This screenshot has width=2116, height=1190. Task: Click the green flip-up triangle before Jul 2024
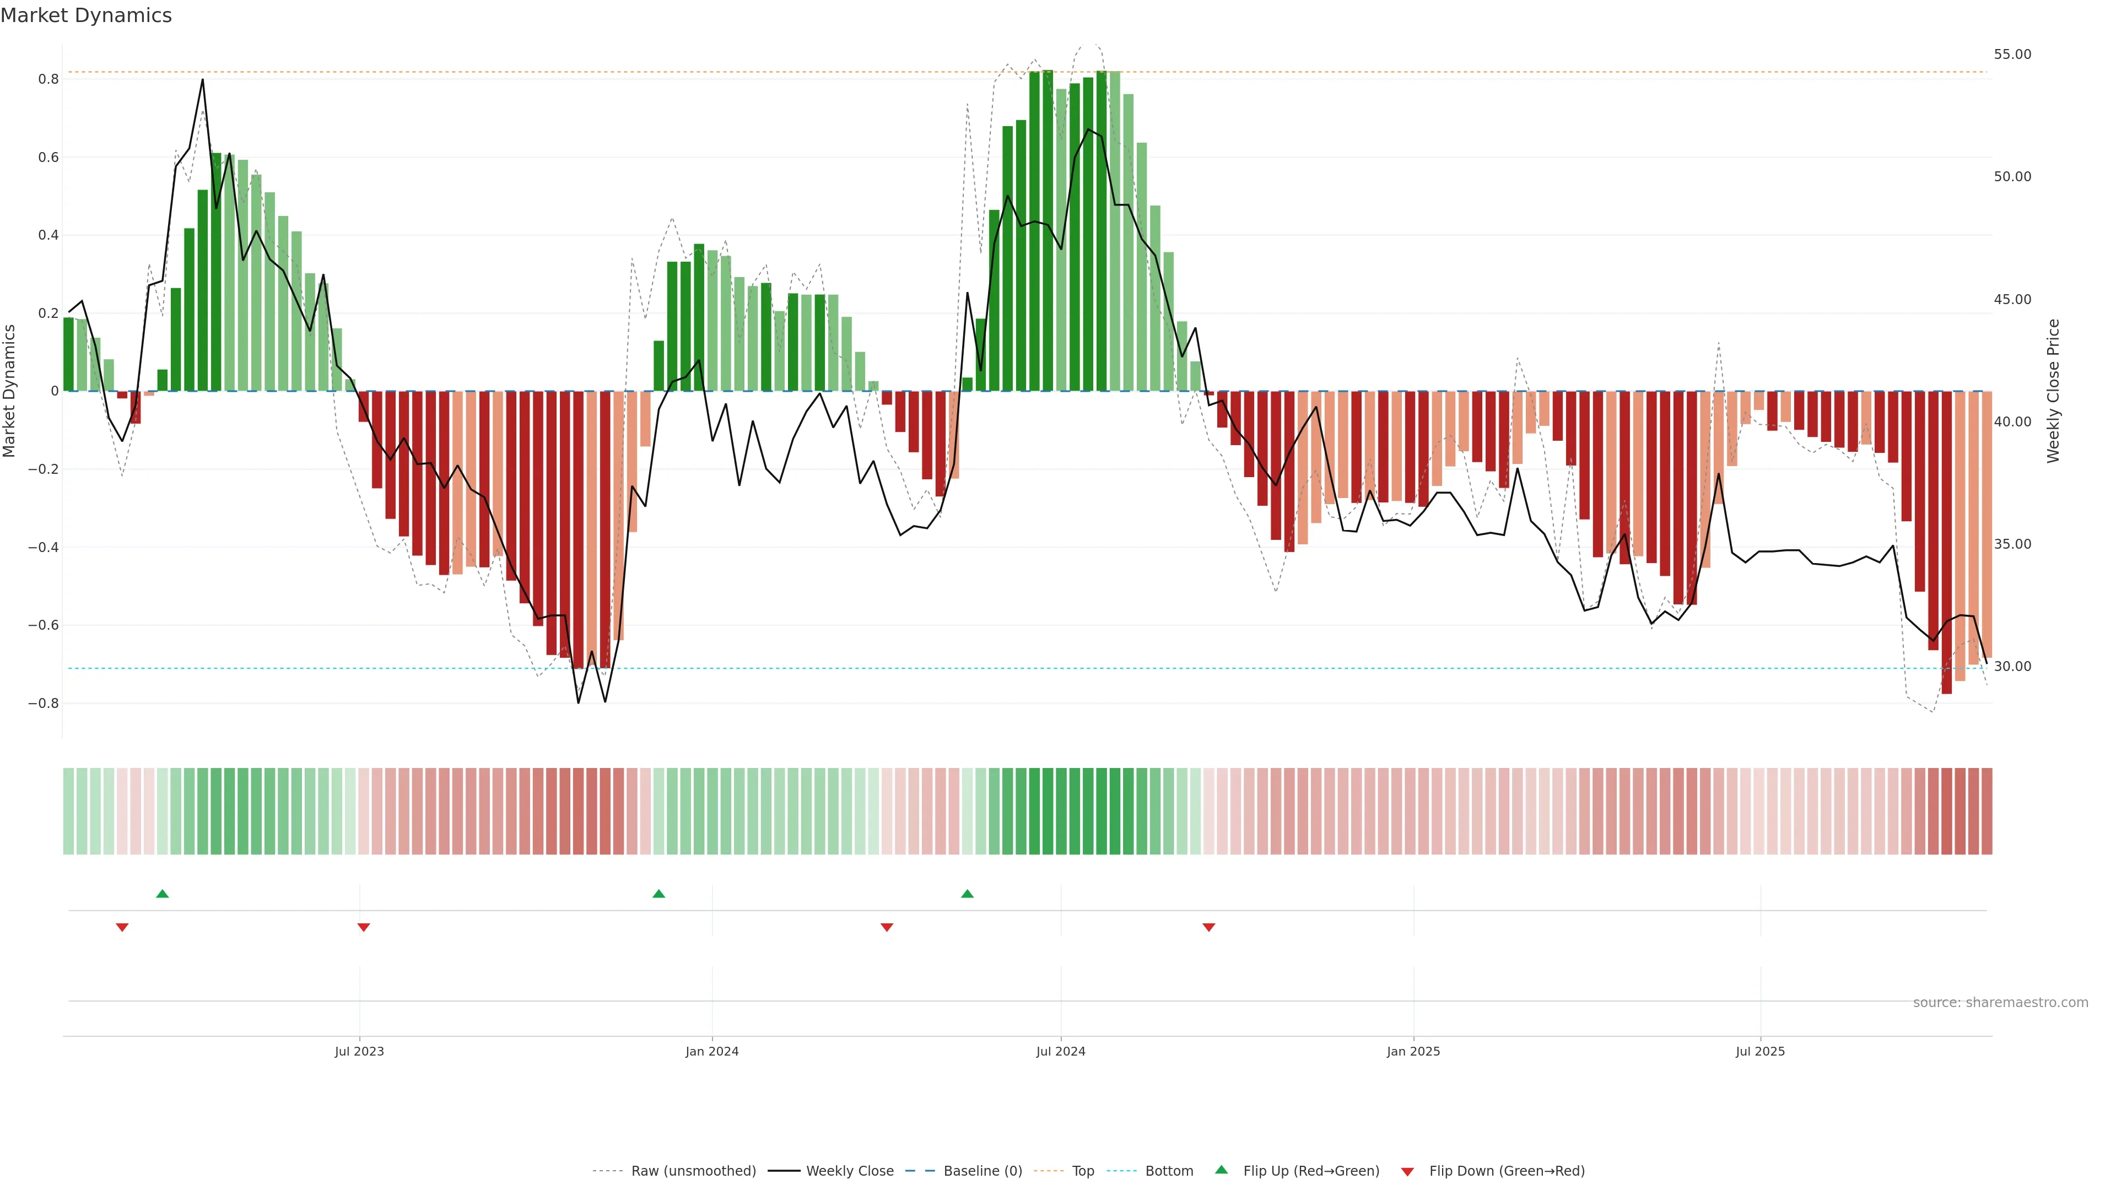tap(968, 894)
